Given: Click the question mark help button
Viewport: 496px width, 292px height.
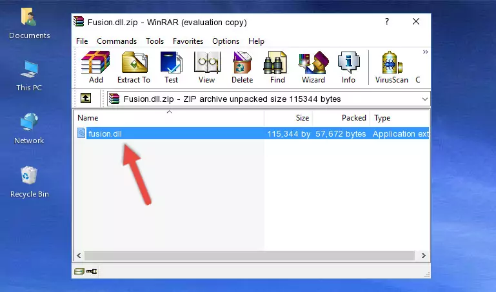Looking at the screenshot, I should 387,21.
